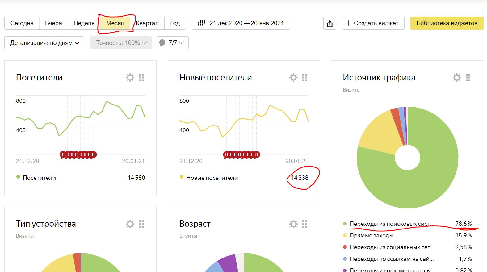Switch to the Неделя period tab

pos(84,23)
